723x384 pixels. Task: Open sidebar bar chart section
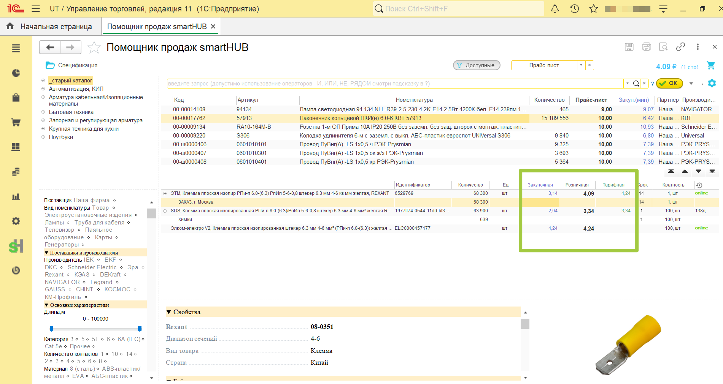[x=16, y=196]
